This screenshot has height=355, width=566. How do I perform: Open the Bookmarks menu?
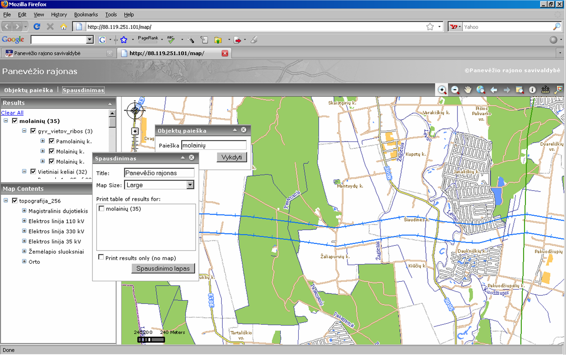[86, 15]
